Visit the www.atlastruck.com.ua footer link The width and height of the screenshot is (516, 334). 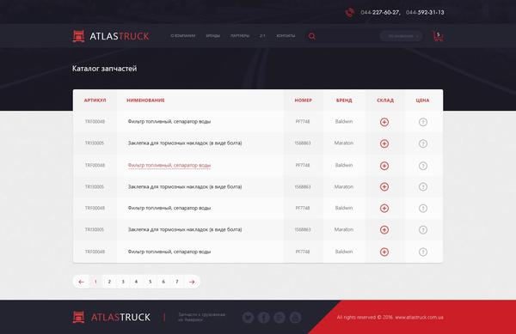(x=419, y=317)
